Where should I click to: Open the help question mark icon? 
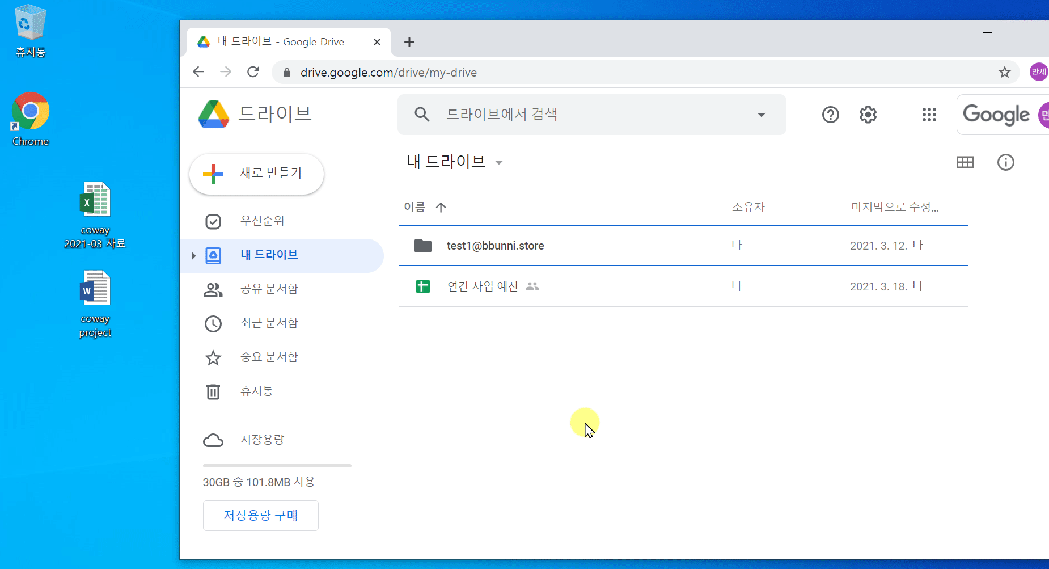coord(831,115)
